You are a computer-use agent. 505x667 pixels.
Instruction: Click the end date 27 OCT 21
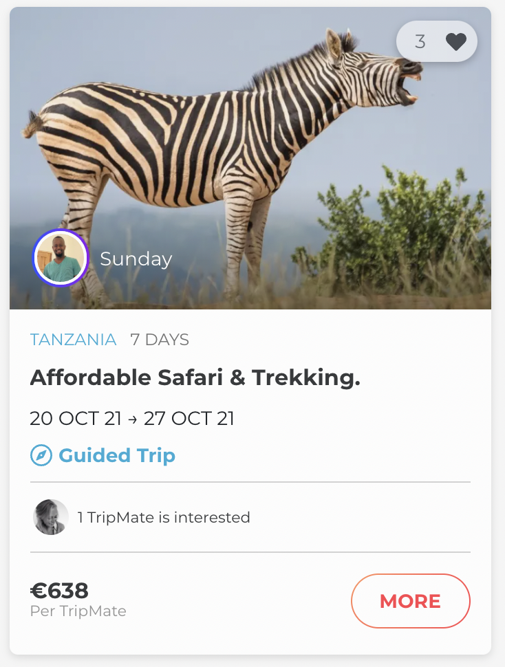tap(189, 418)
